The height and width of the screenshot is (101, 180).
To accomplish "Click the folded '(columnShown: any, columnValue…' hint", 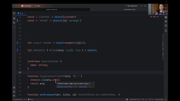I will [97, 95].
